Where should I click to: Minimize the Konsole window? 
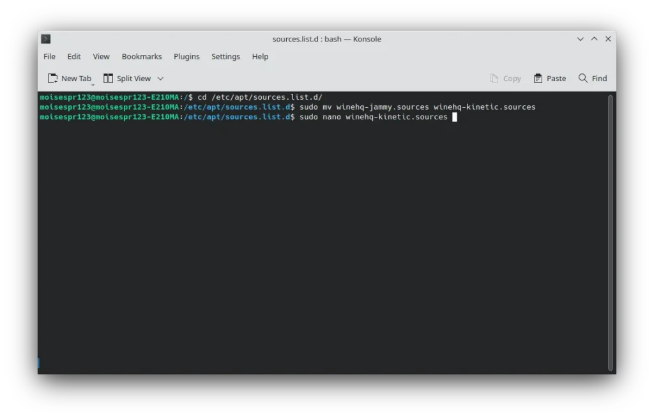click(580, 39)
